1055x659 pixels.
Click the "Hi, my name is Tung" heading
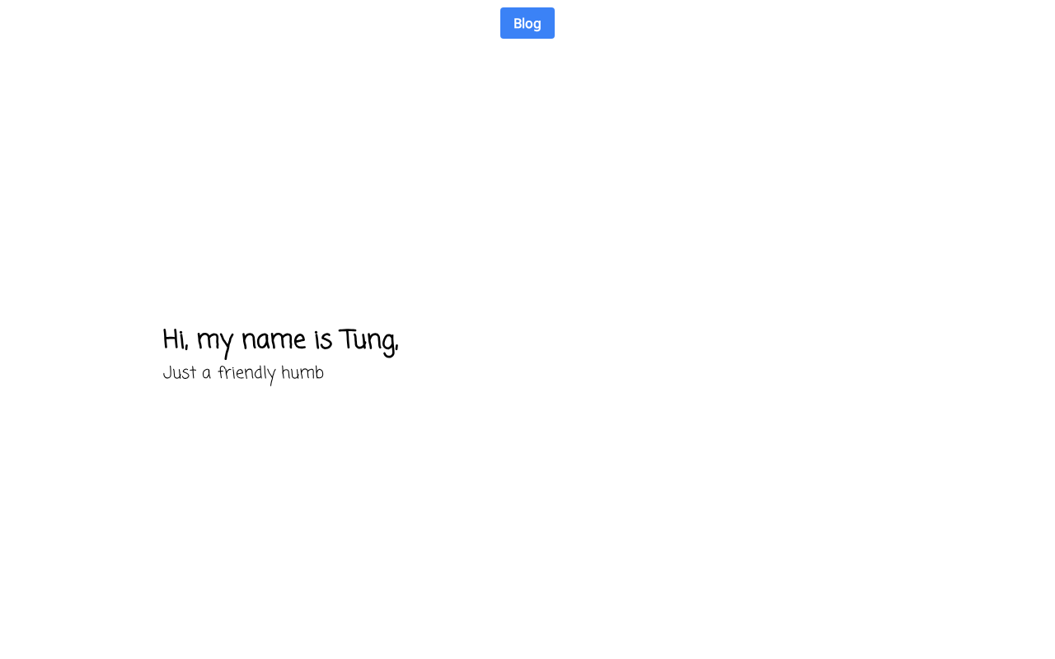pyautogui.click(x=280, y=340)
